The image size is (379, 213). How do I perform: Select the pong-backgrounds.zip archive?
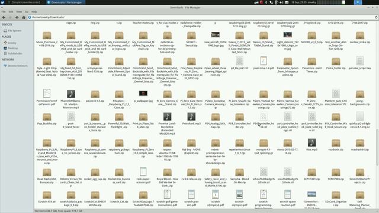(360, 94)
